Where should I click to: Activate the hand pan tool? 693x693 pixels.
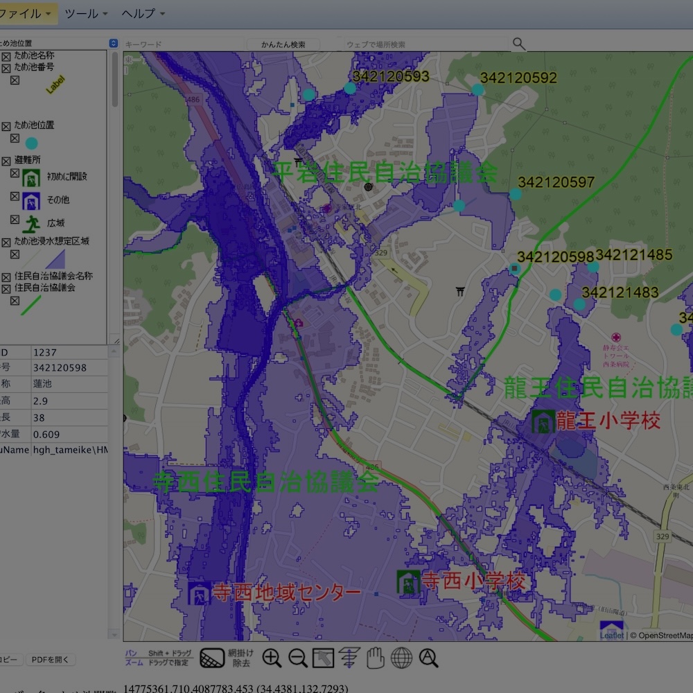pyautogui.click(x=375, y=658)
